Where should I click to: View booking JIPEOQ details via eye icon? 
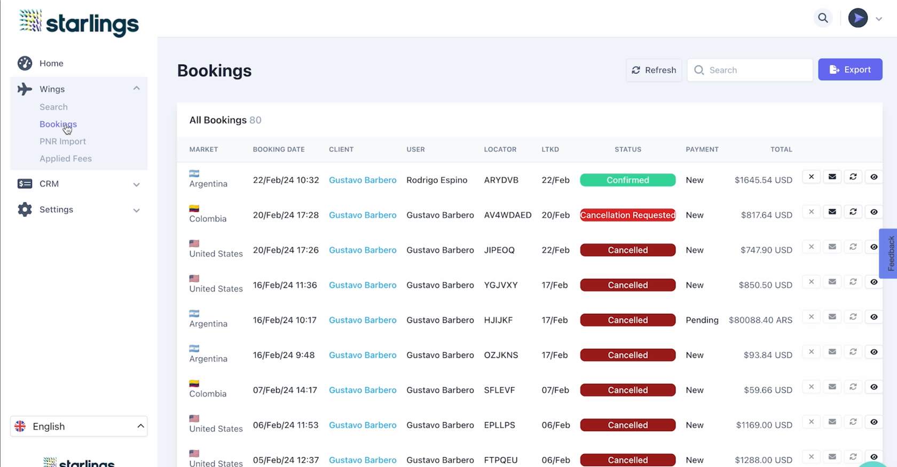click(x=874, y=247)
